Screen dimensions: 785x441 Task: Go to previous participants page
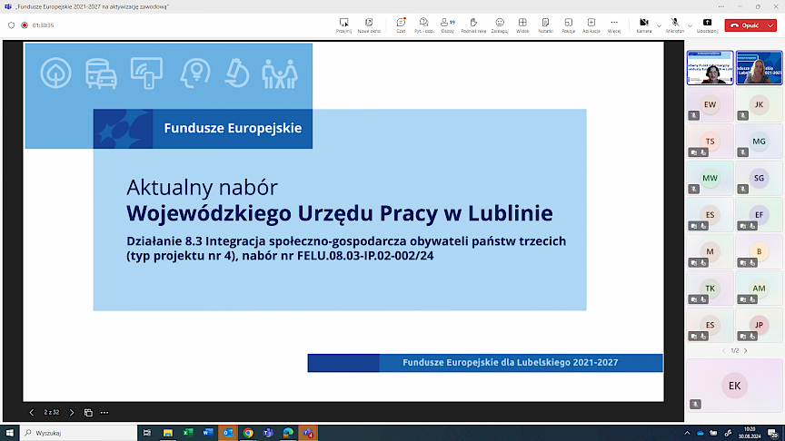click(x=723, y=351)
